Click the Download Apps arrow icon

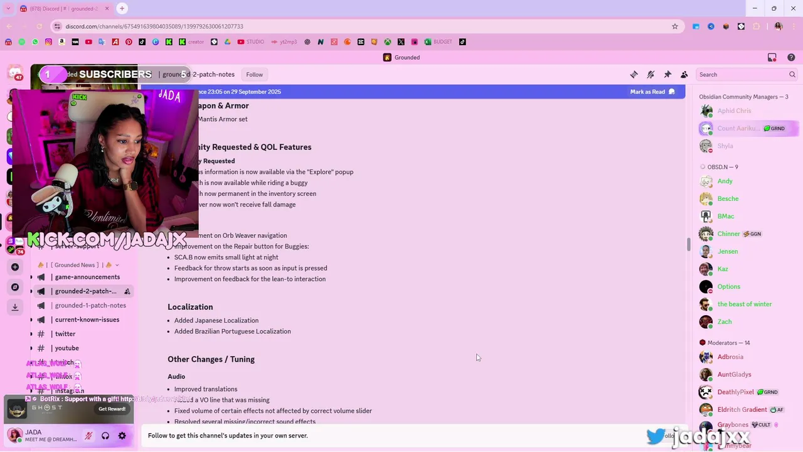tap(15, 307)
